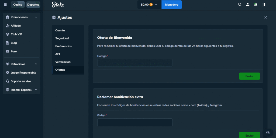The width and height of the screenshot is (276, 138).
Task: Submit welcome offer with Enviar button
Action: [x=249, y=76]
